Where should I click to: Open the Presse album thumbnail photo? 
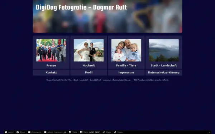coord(51,50)
